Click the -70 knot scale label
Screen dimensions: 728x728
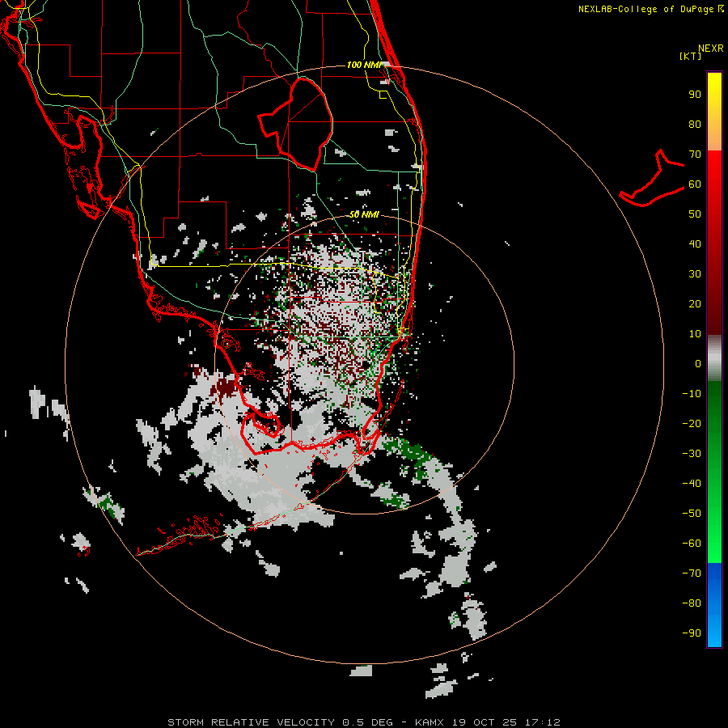[692, 574]
